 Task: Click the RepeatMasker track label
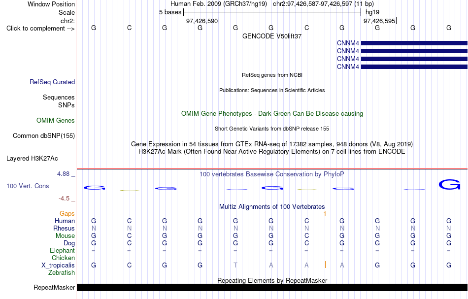(54, 288)
